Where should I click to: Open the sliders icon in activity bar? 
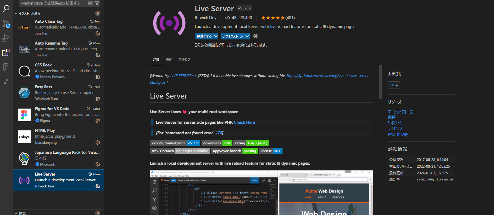click(x=6, y=82)
